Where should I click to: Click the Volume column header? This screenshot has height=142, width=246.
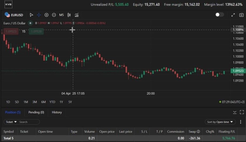[89, 132]
